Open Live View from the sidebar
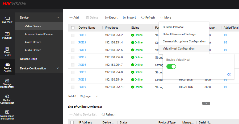 click(x=7, y=20)
